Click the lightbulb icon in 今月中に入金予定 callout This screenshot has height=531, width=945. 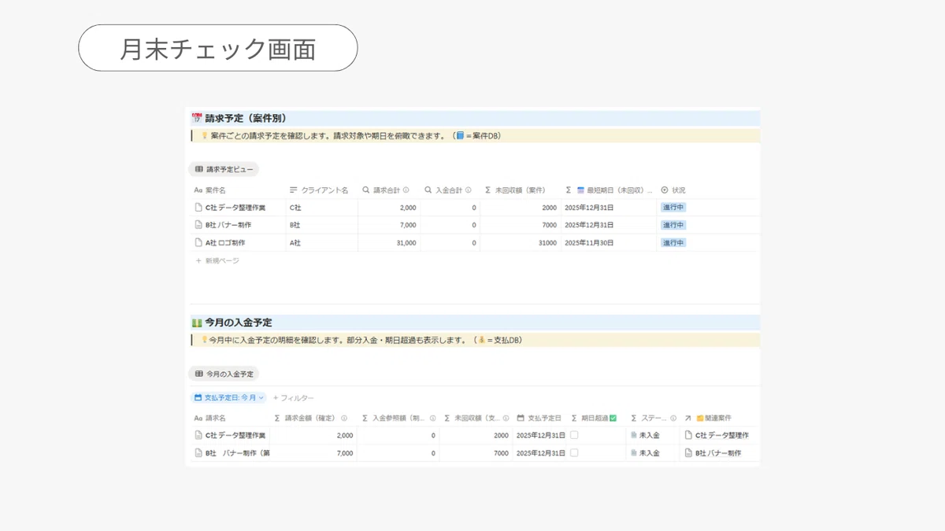point(204,341)
